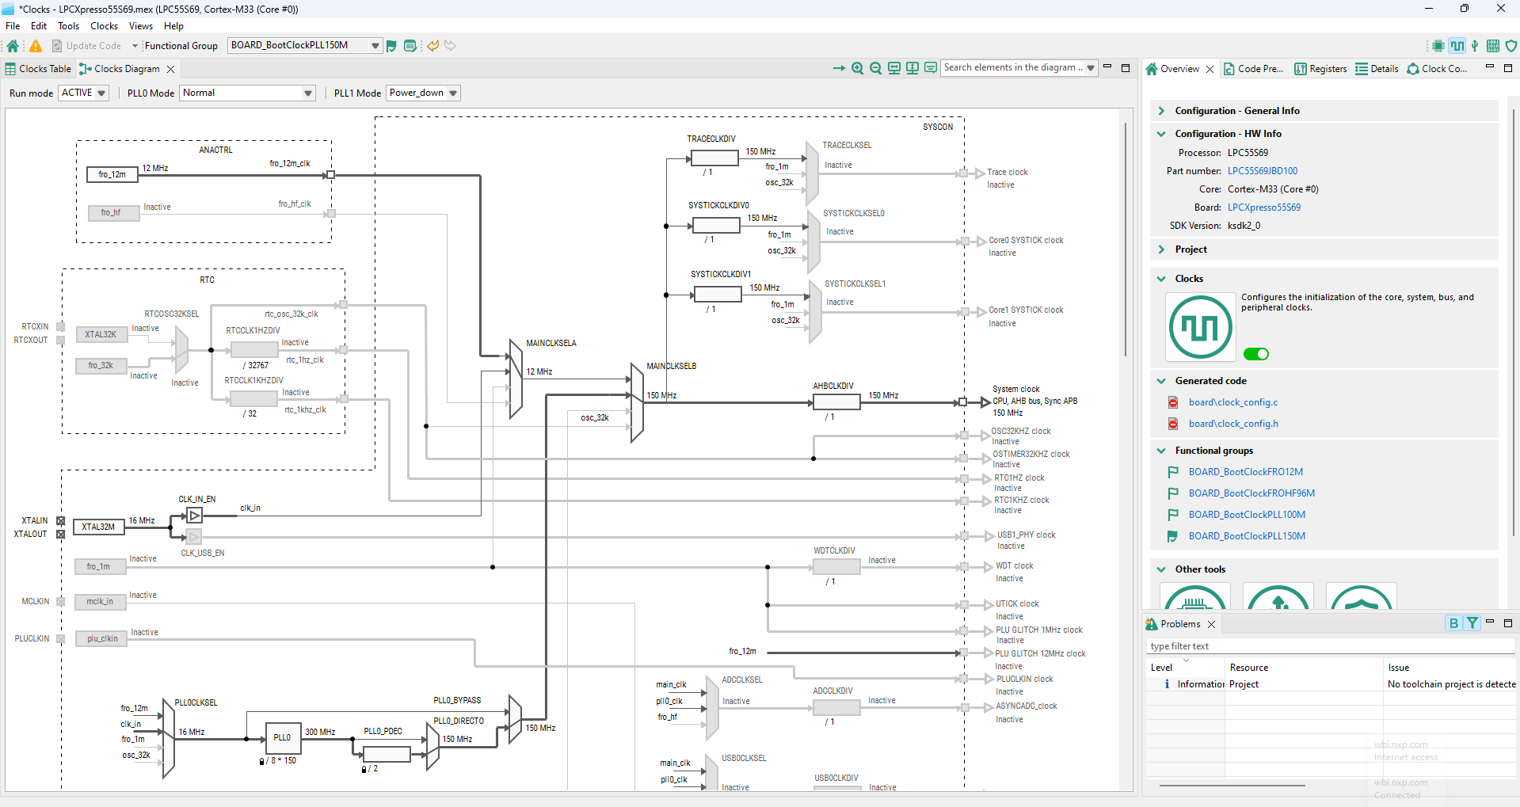Fit diagram to height icon

(x=912, y=68)
